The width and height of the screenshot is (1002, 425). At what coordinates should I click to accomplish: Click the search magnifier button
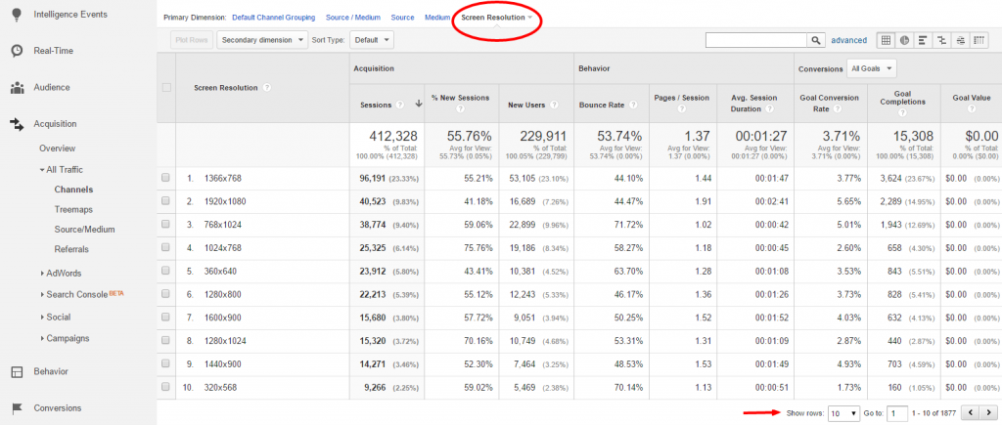pyautogui.click(x=816, y=40)
